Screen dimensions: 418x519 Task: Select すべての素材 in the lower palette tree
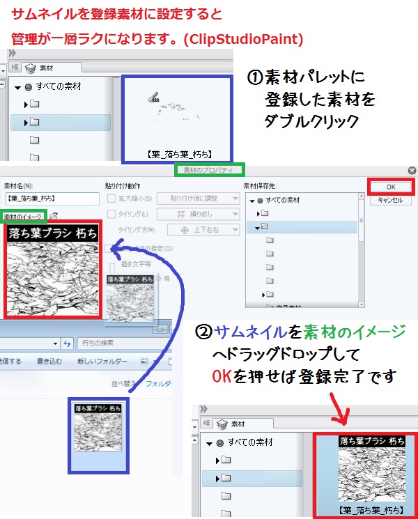pos(250,442)
